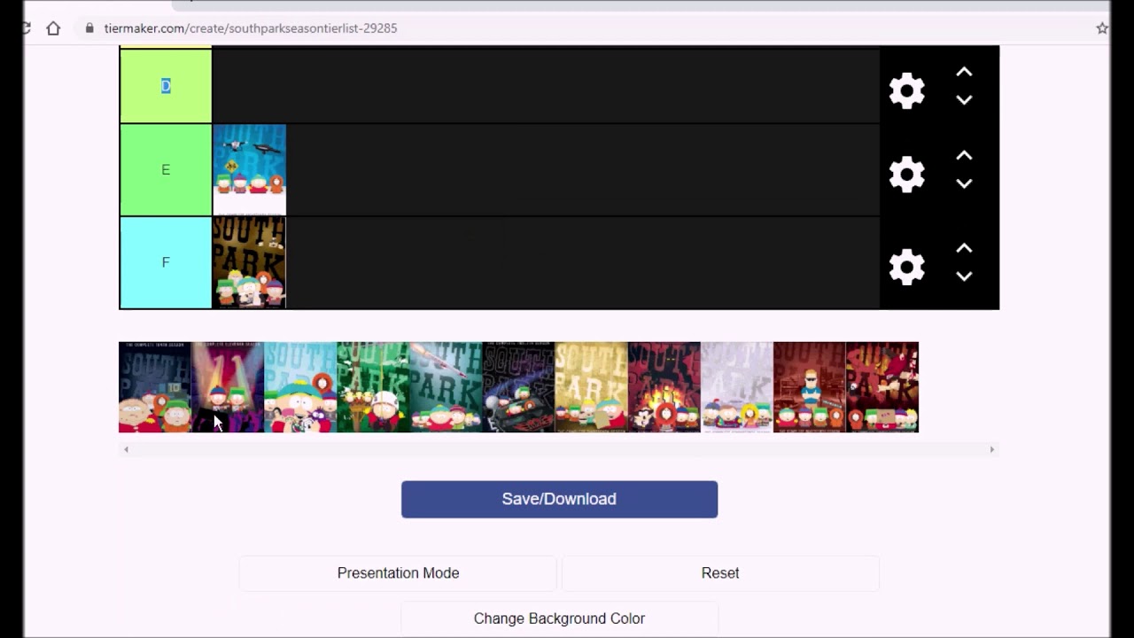Bookmark this page with the star icon

pos(1102,28)
